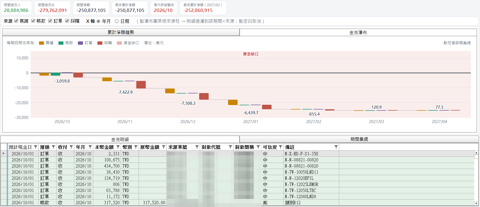This screenshot has width=480, height=207.
Task: Toggle the 票據 source checkbox
Action: (x=16, y=21)
